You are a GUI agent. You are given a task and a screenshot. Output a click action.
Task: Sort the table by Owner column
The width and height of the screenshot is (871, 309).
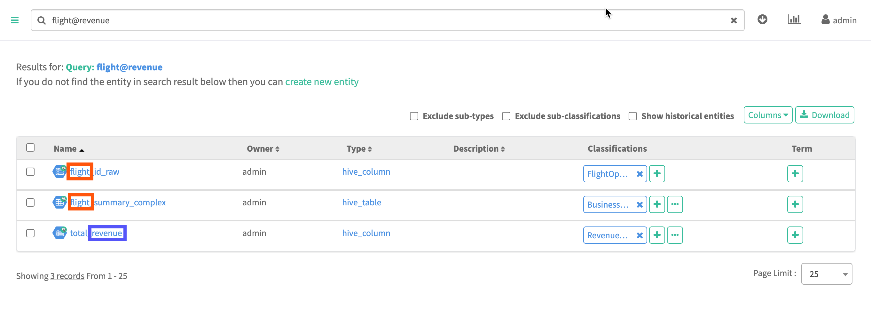click(x=263, y=149)
